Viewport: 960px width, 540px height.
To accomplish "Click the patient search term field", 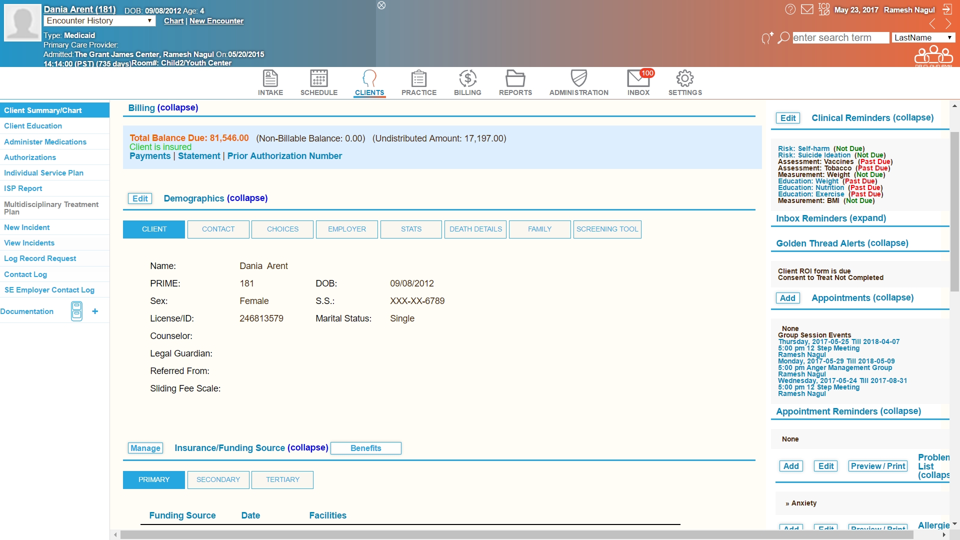I will click(840, 38).
